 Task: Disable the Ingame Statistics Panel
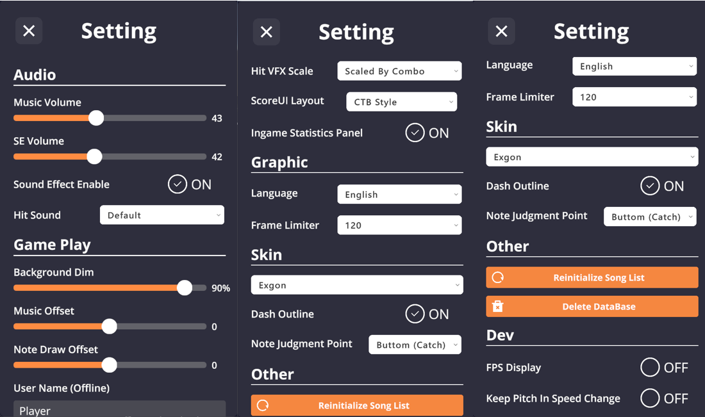tap(415, 133)
